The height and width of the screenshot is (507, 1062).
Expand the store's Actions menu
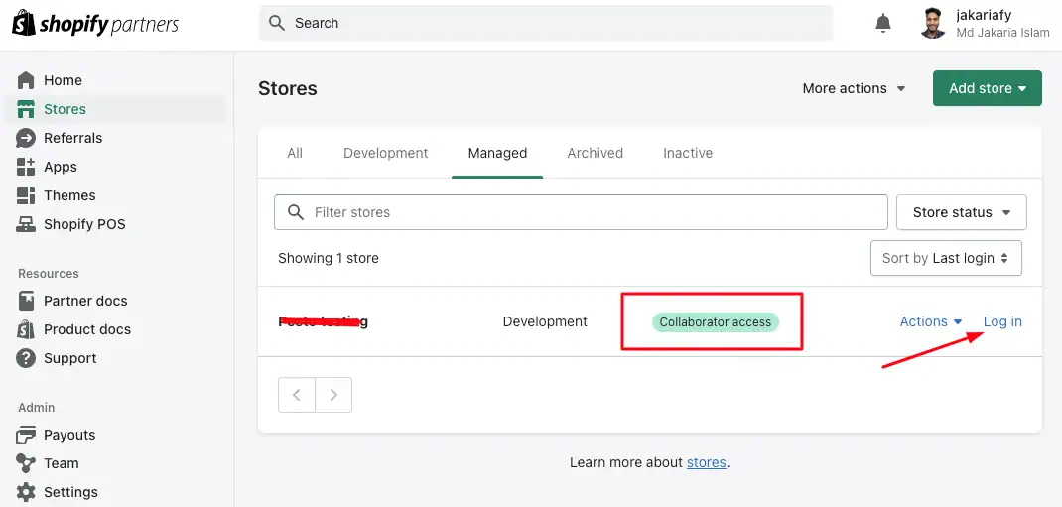pos(931,321)
